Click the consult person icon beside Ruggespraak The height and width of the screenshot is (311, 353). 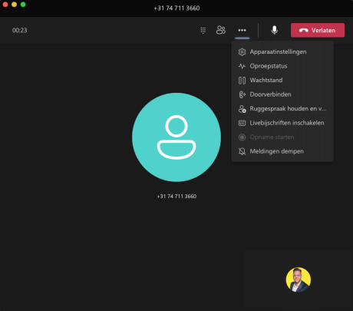point(242,109)
